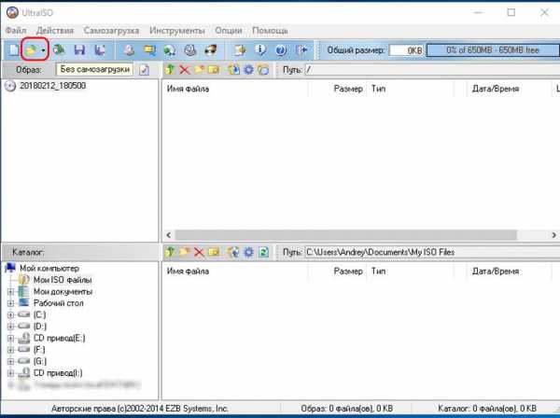
Task: Click the New image toolbar icon
Action: coord(12,49)
